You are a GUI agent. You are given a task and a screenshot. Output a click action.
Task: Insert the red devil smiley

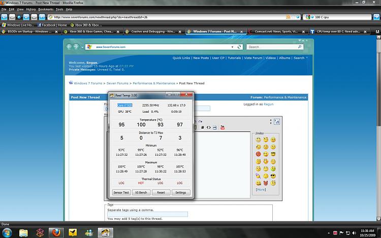[x=266, y=183]
